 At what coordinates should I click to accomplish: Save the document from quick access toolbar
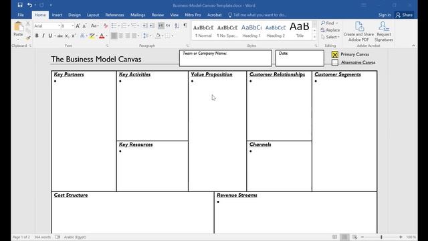coord(20,5)
